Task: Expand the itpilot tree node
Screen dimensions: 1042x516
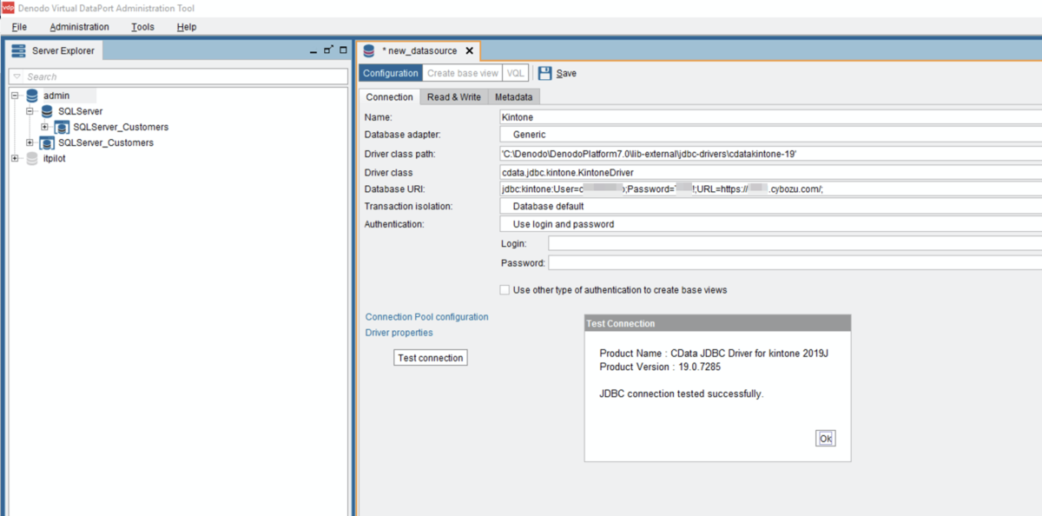Action: 15,158
